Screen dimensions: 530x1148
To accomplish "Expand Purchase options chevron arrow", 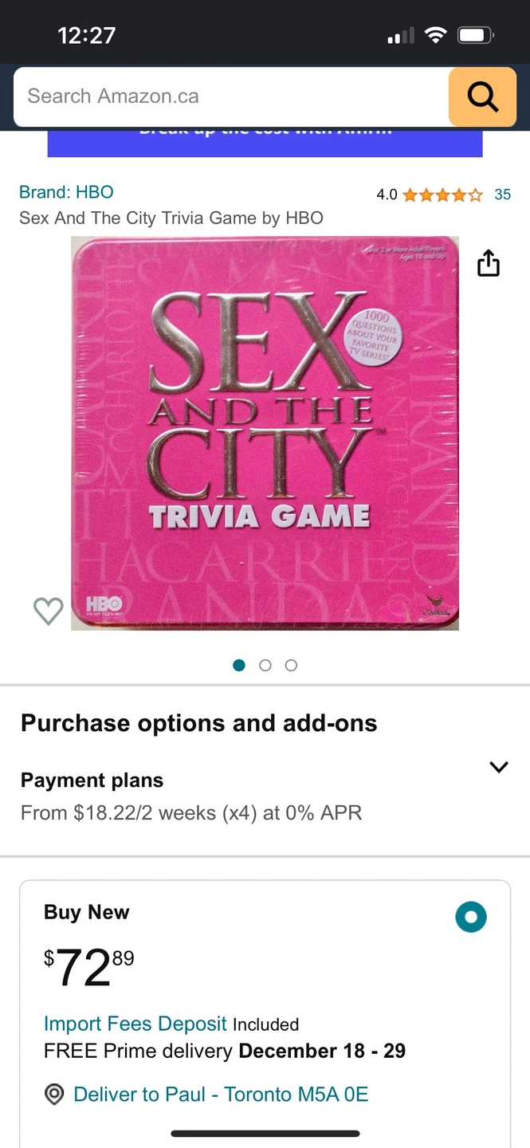I will (x=499, y=767).
